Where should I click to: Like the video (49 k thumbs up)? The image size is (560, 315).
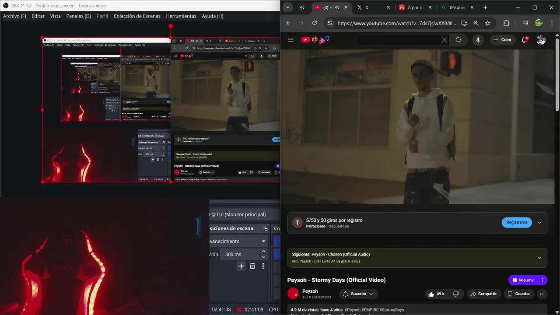pyautogui.click(x=437, y=294)
